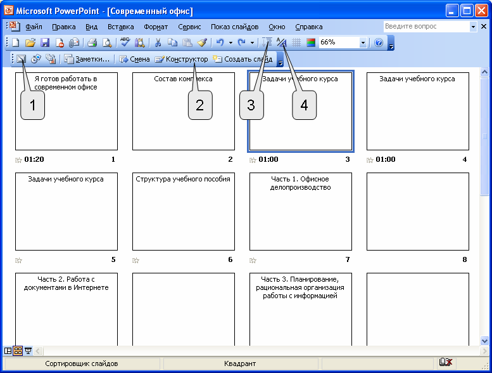Open the undo history dropdown arrow
The image size is (492, 373).
[x=230, y=43]
